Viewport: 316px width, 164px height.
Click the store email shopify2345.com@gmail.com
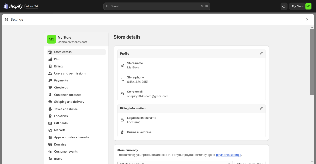tap(148, 96)
